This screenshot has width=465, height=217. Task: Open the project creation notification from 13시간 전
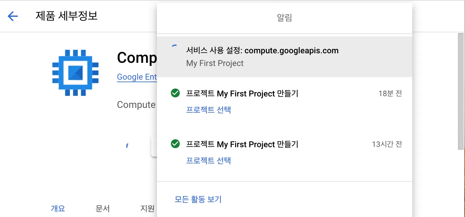(x=242, y=144)
